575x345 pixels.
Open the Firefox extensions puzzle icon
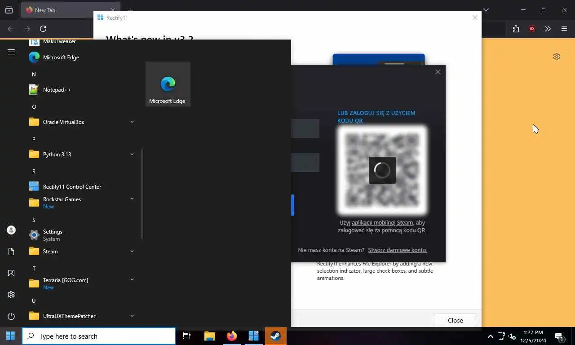[x=516, y=29]
